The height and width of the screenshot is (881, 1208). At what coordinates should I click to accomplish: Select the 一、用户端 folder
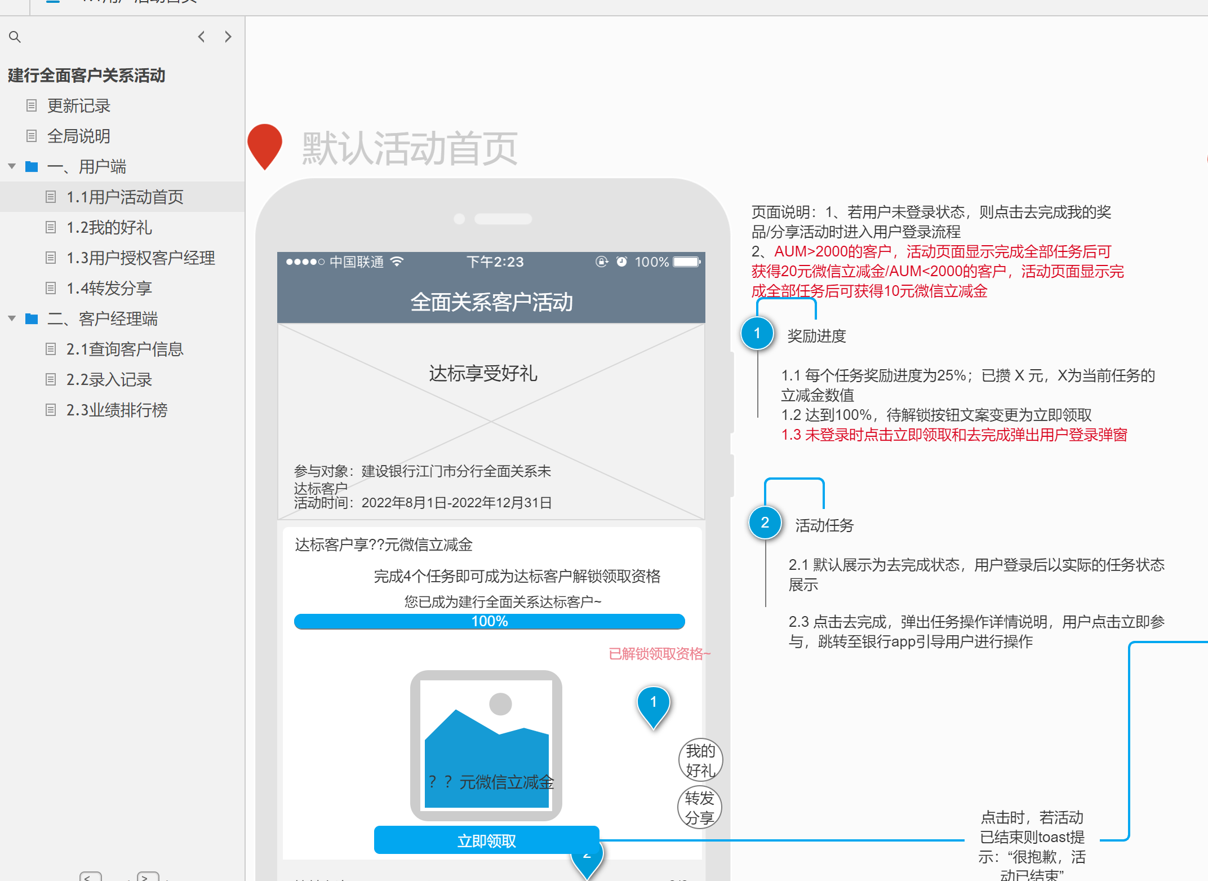[x=86, y=166]
